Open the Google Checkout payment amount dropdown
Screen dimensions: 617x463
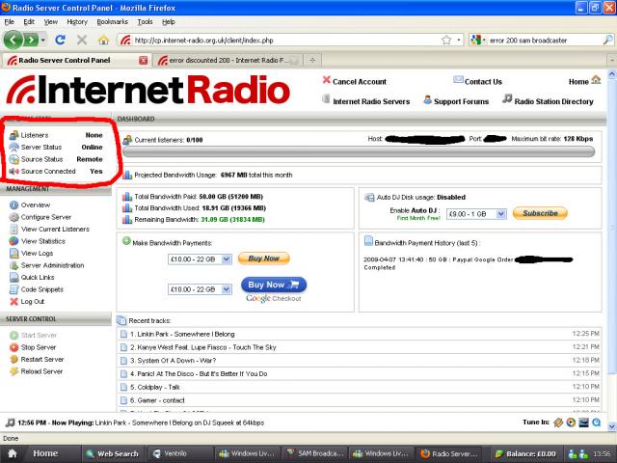pos(199,289)
